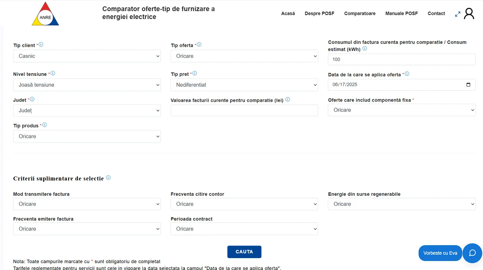
Task: Start chat via Vorbeste cu Eva button
Action: (440, 253)
